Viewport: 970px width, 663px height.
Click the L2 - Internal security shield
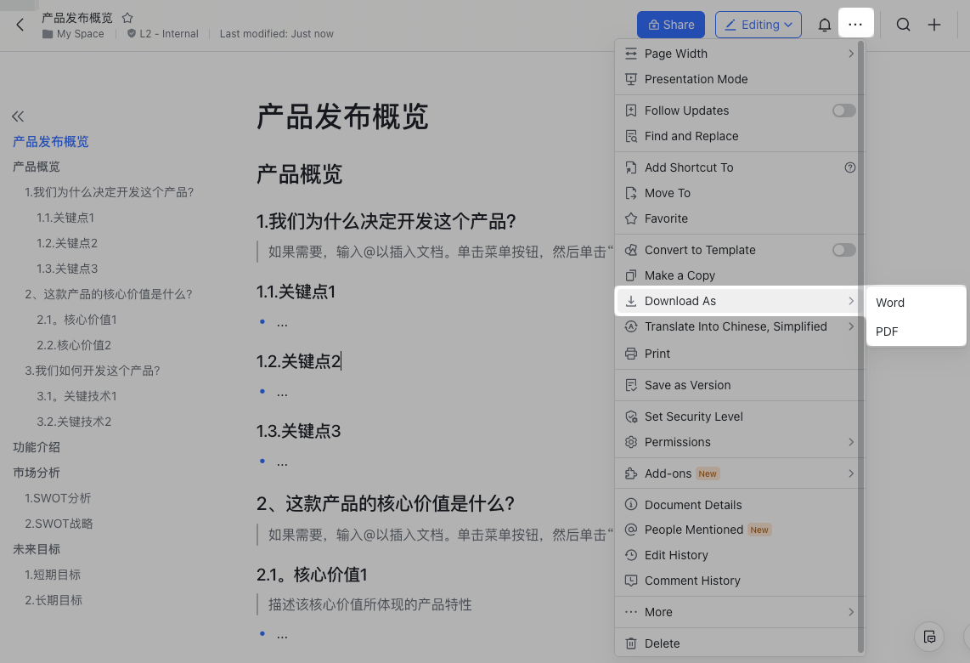click(x=162, y=34)
